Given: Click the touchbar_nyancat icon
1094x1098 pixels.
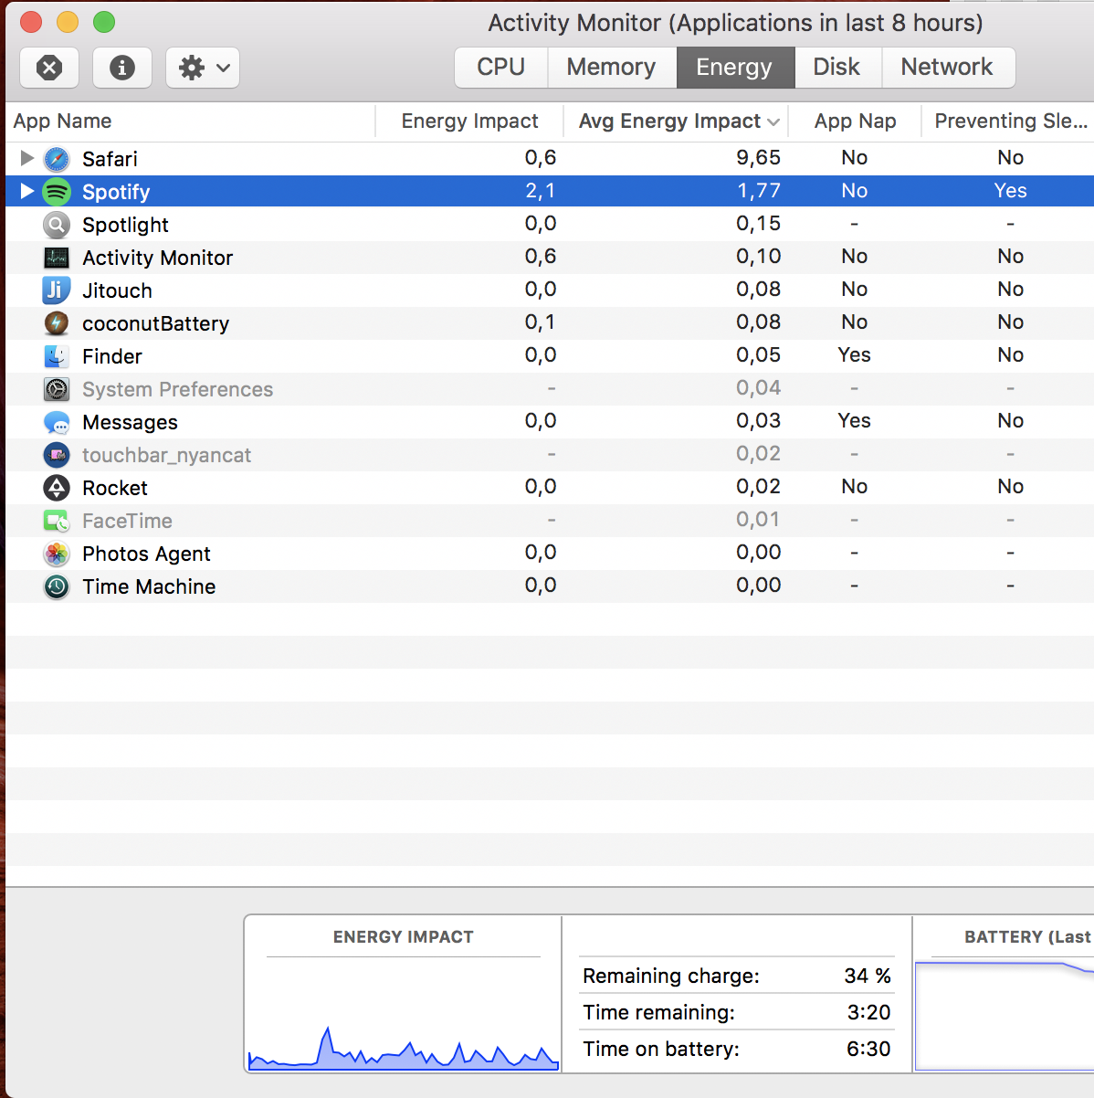Looking at the screenshot, I should [x=57, y=455].
